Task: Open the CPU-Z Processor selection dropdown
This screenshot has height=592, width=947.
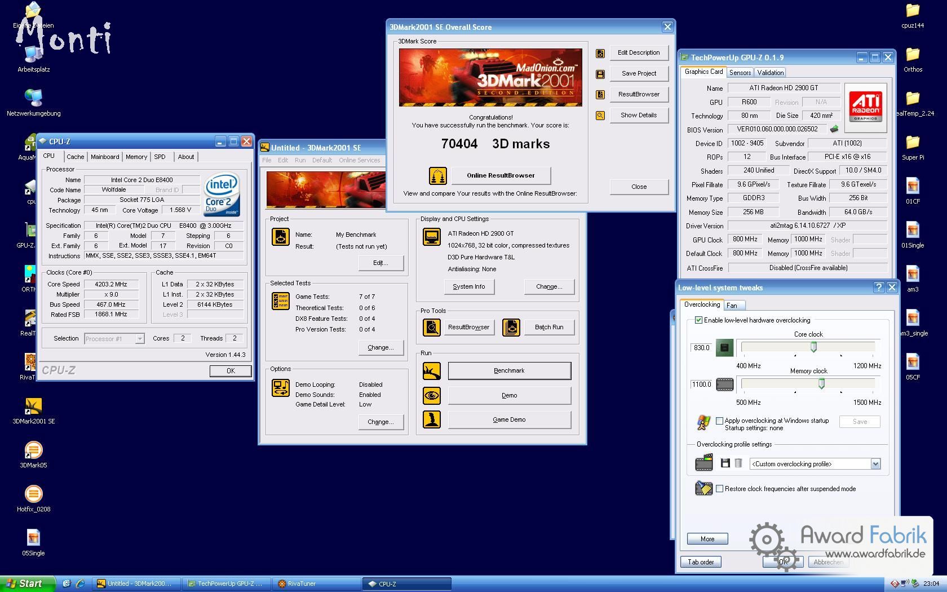Action: [140, 339]
